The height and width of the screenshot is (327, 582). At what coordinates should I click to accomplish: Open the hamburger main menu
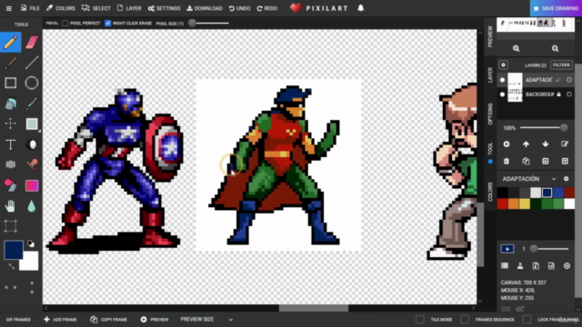point(9,8)
